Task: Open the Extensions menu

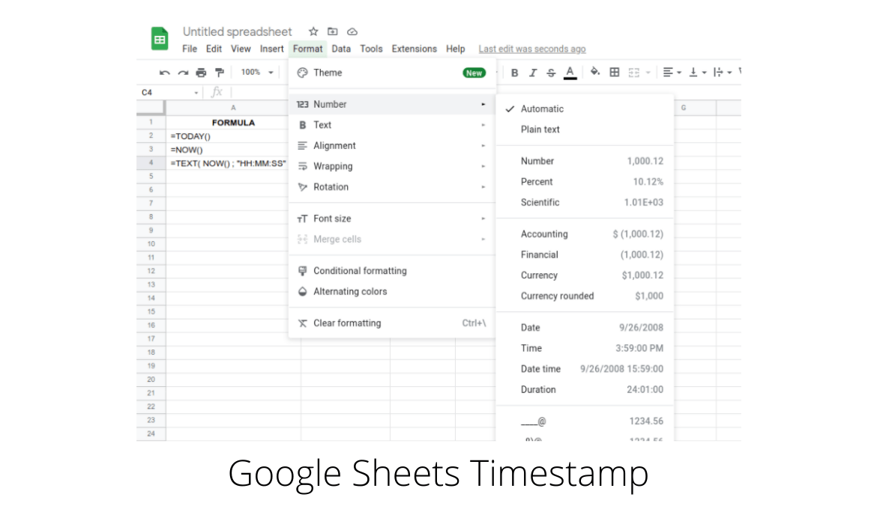Action: (x=414, y=49)
